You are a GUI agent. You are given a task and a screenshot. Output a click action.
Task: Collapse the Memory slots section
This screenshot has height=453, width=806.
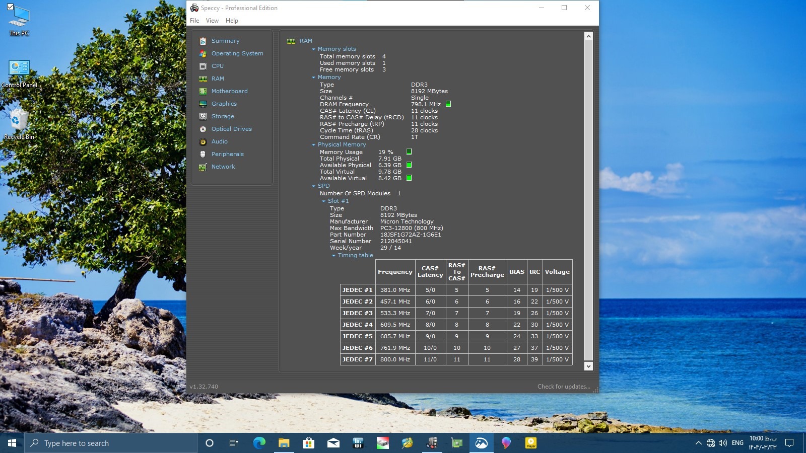coord(313,49)
